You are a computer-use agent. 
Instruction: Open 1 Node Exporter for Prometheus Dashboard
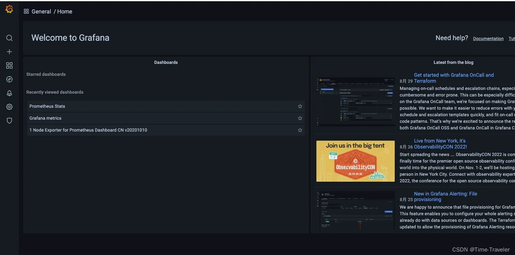click(x=166, y=131)
